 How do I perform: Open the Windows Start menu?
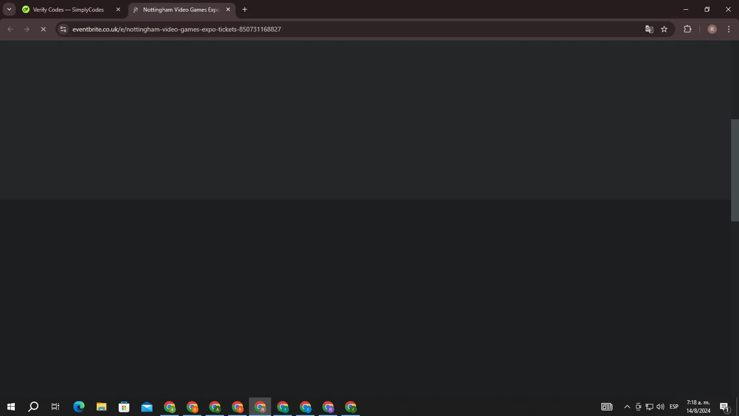[x=11, y=407]
